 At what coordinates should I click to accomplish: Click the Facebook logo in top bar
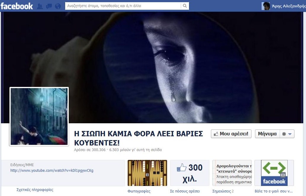pos(17,6)
